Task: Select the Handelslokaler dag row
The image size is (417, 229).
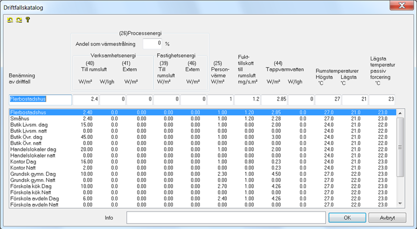Action: pyautogui.click(x=203, y=149)
